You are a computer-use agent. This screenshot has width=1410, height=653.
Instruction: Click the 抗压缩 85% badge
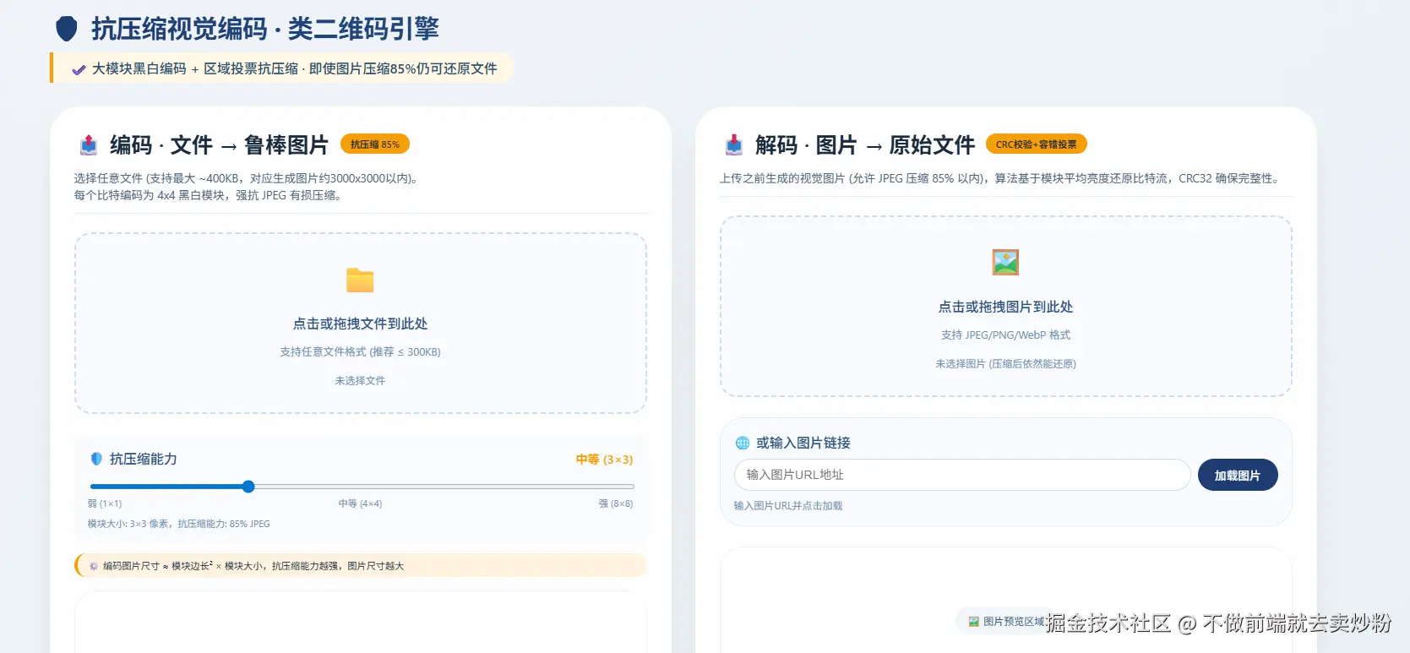pos(375,144)
